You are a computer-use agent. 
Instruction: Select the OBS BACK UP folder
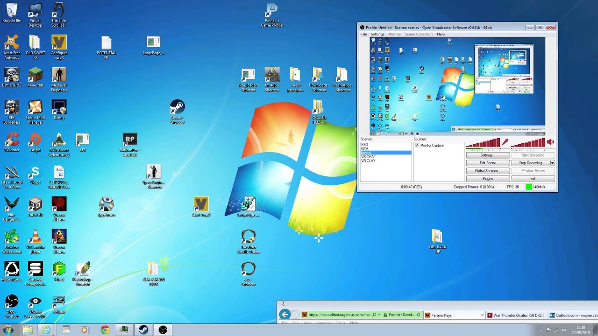[x=437, y=242]
